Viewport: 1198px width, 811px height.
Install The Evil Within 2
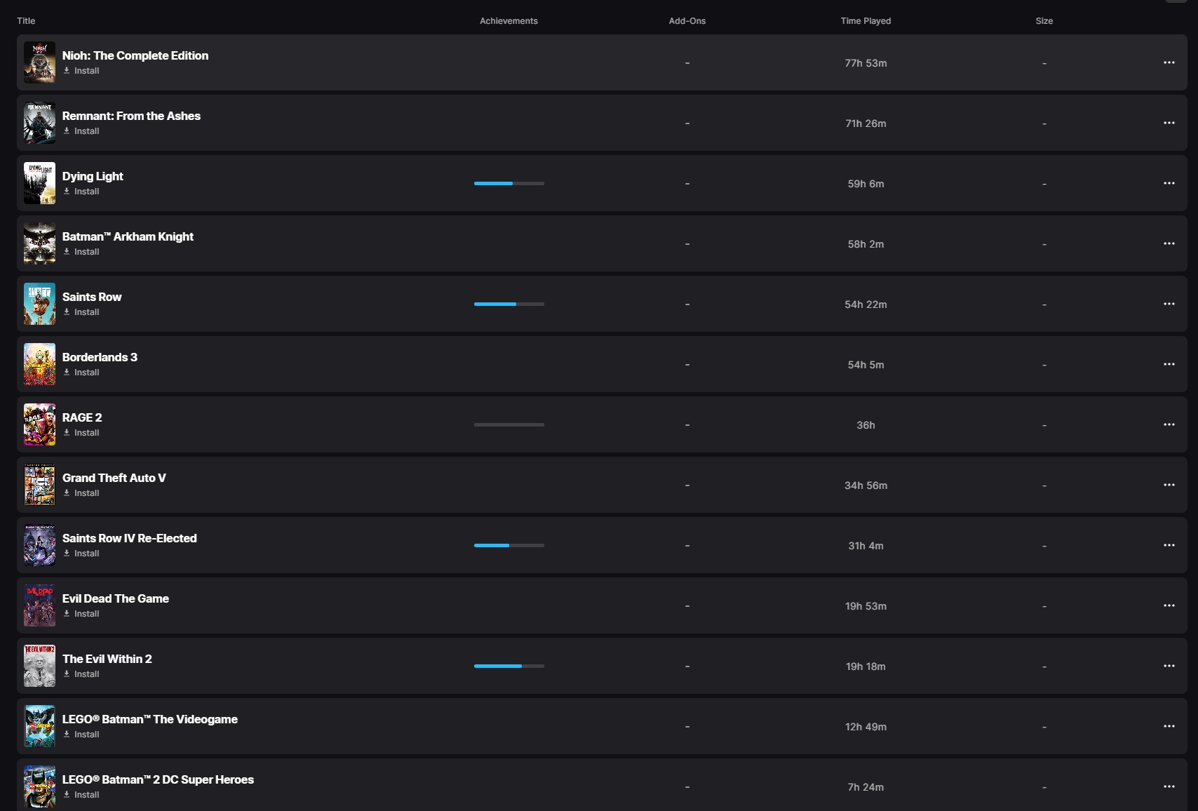81,674
